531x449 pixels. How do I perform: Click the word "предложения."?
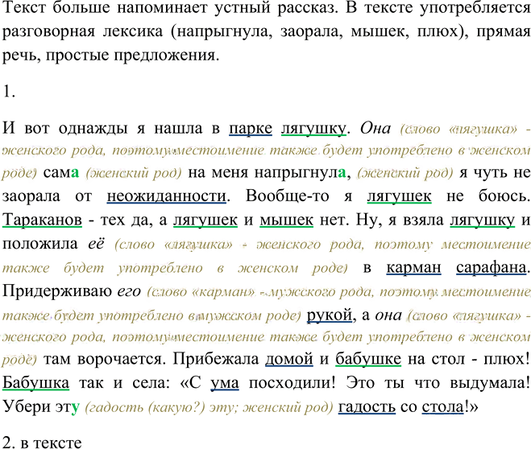coord(167,56)
